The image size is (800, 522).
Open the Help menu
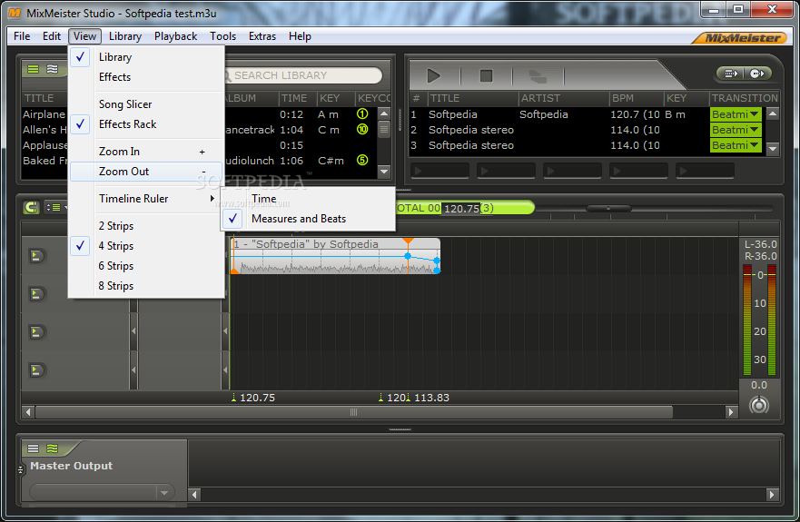click(300, 36)
